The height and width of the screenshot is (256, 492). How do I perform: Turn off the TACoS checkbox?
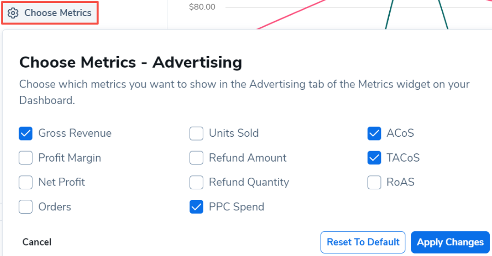point(375,158)
